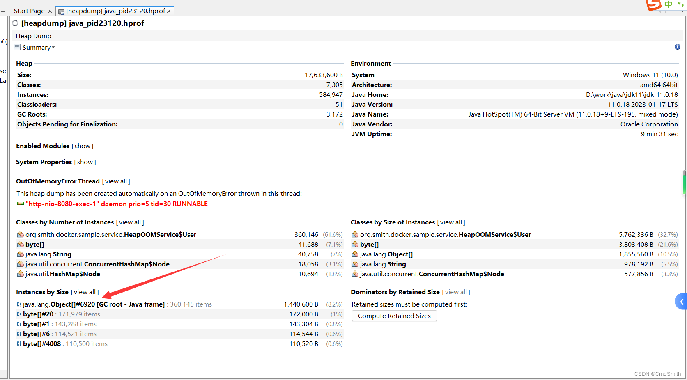Click the heap Size value 17,633,600 B

[324, 75]
